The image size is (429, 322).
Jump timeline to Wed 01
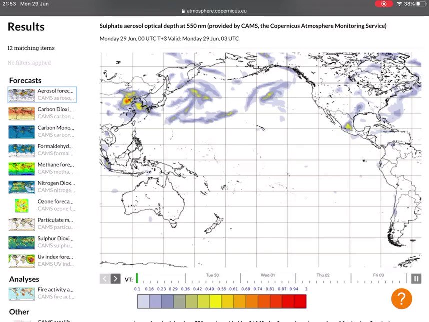(268, 275)
